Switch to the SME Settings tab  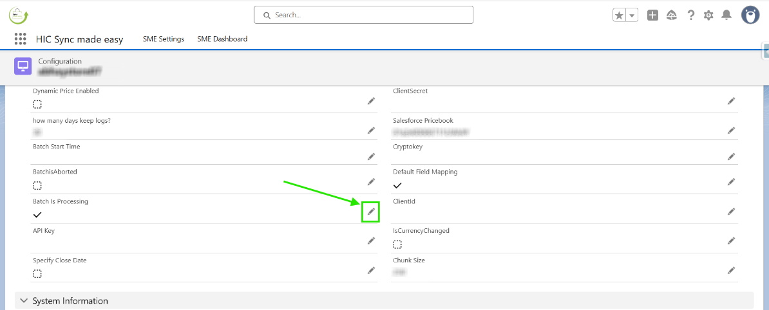164,39
